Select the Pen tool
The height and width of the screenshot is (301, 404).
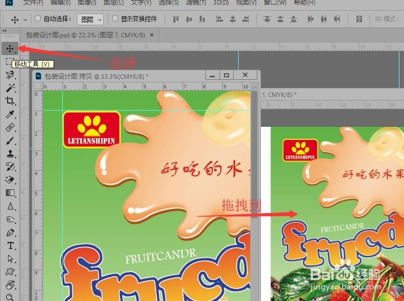pos(10,232)
